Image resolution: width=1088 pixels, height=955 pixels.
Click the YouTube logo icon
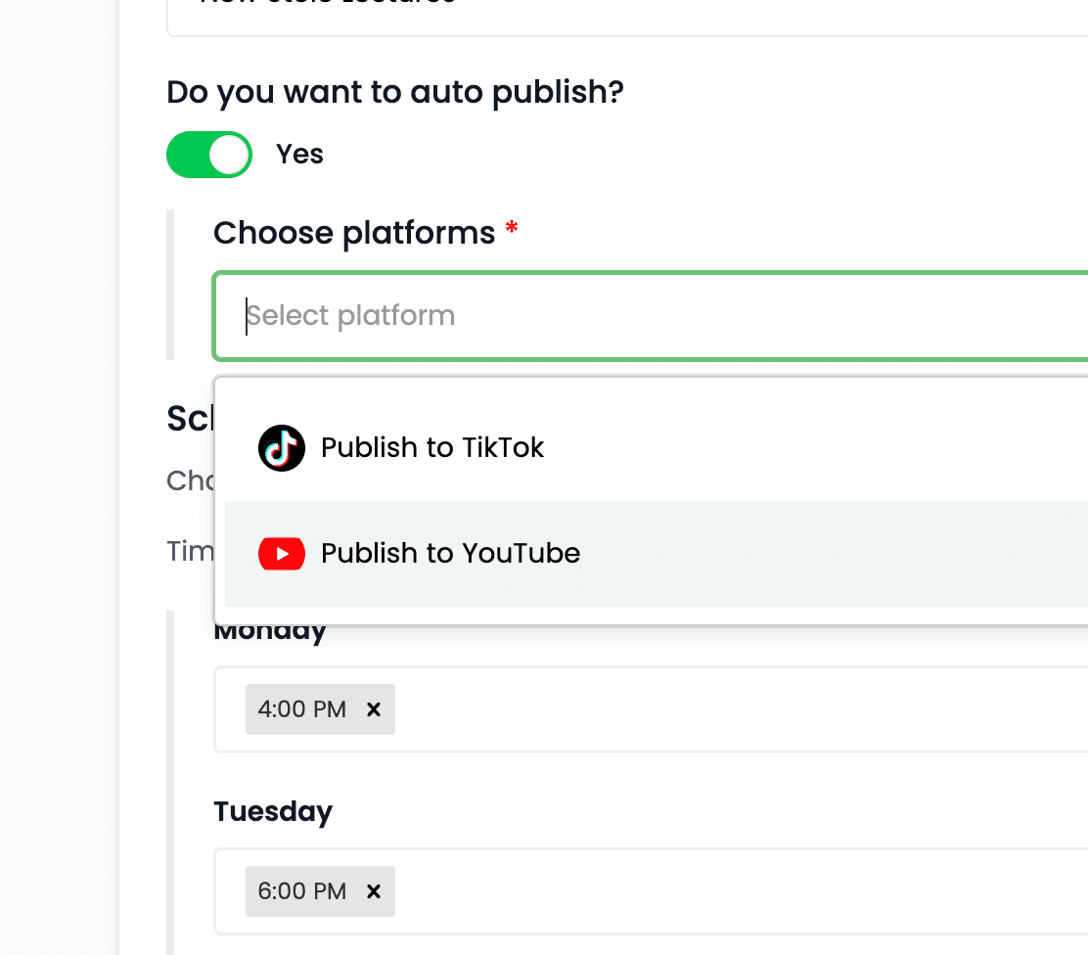pyautogui.click(x=281, y=553)
